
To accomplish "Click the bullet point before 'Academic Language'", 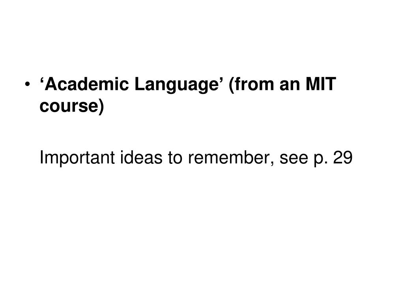I will [x=27, y=84].
